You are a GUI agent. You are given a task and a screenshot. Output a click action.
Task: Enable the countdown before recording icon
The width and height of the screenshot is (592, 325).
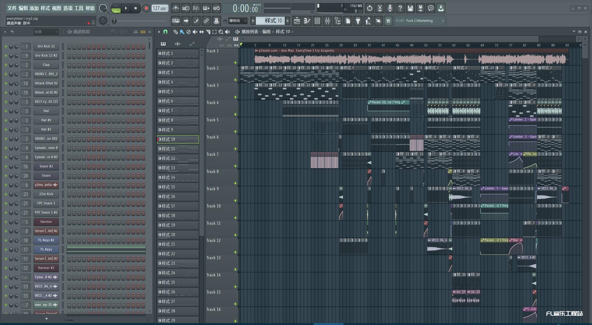pyautogui.click(x=196, y=8)
